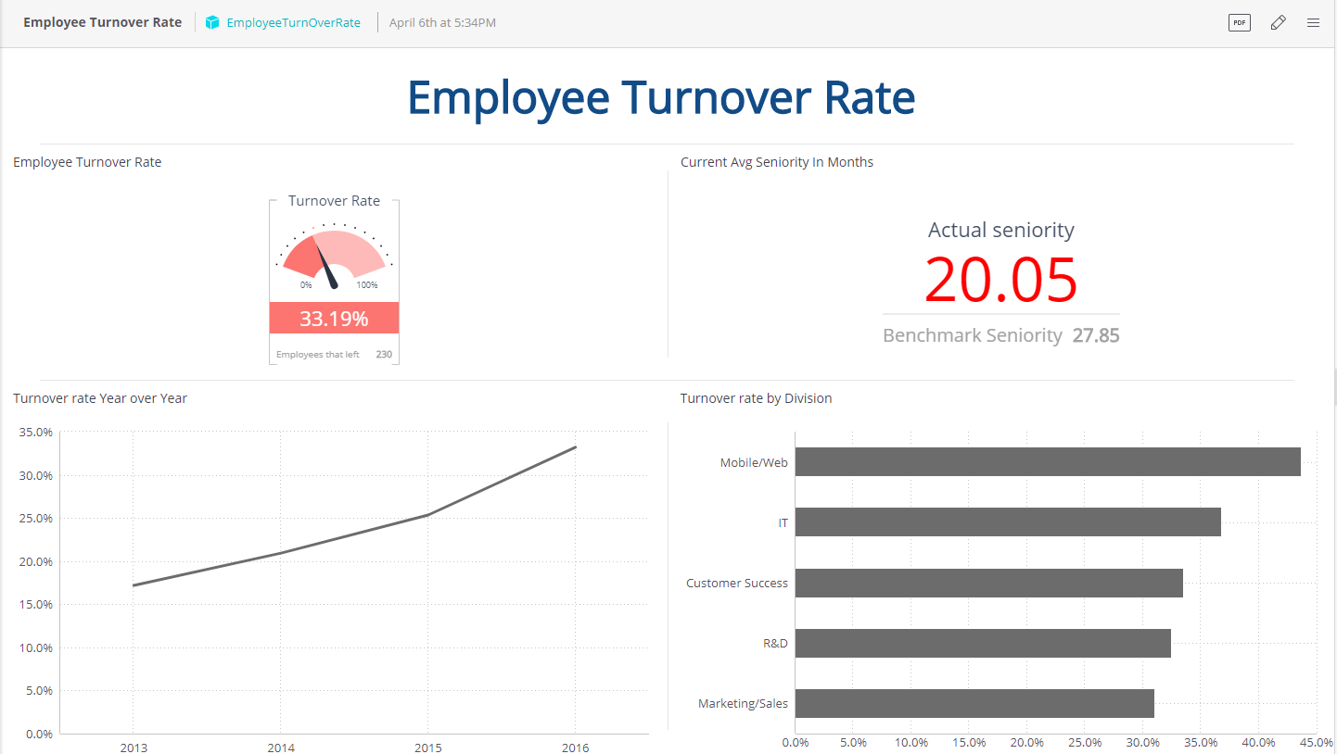Click the 'Turnover rate by Division' widget title
The image size is (1337, 754).
coord(756,398)
